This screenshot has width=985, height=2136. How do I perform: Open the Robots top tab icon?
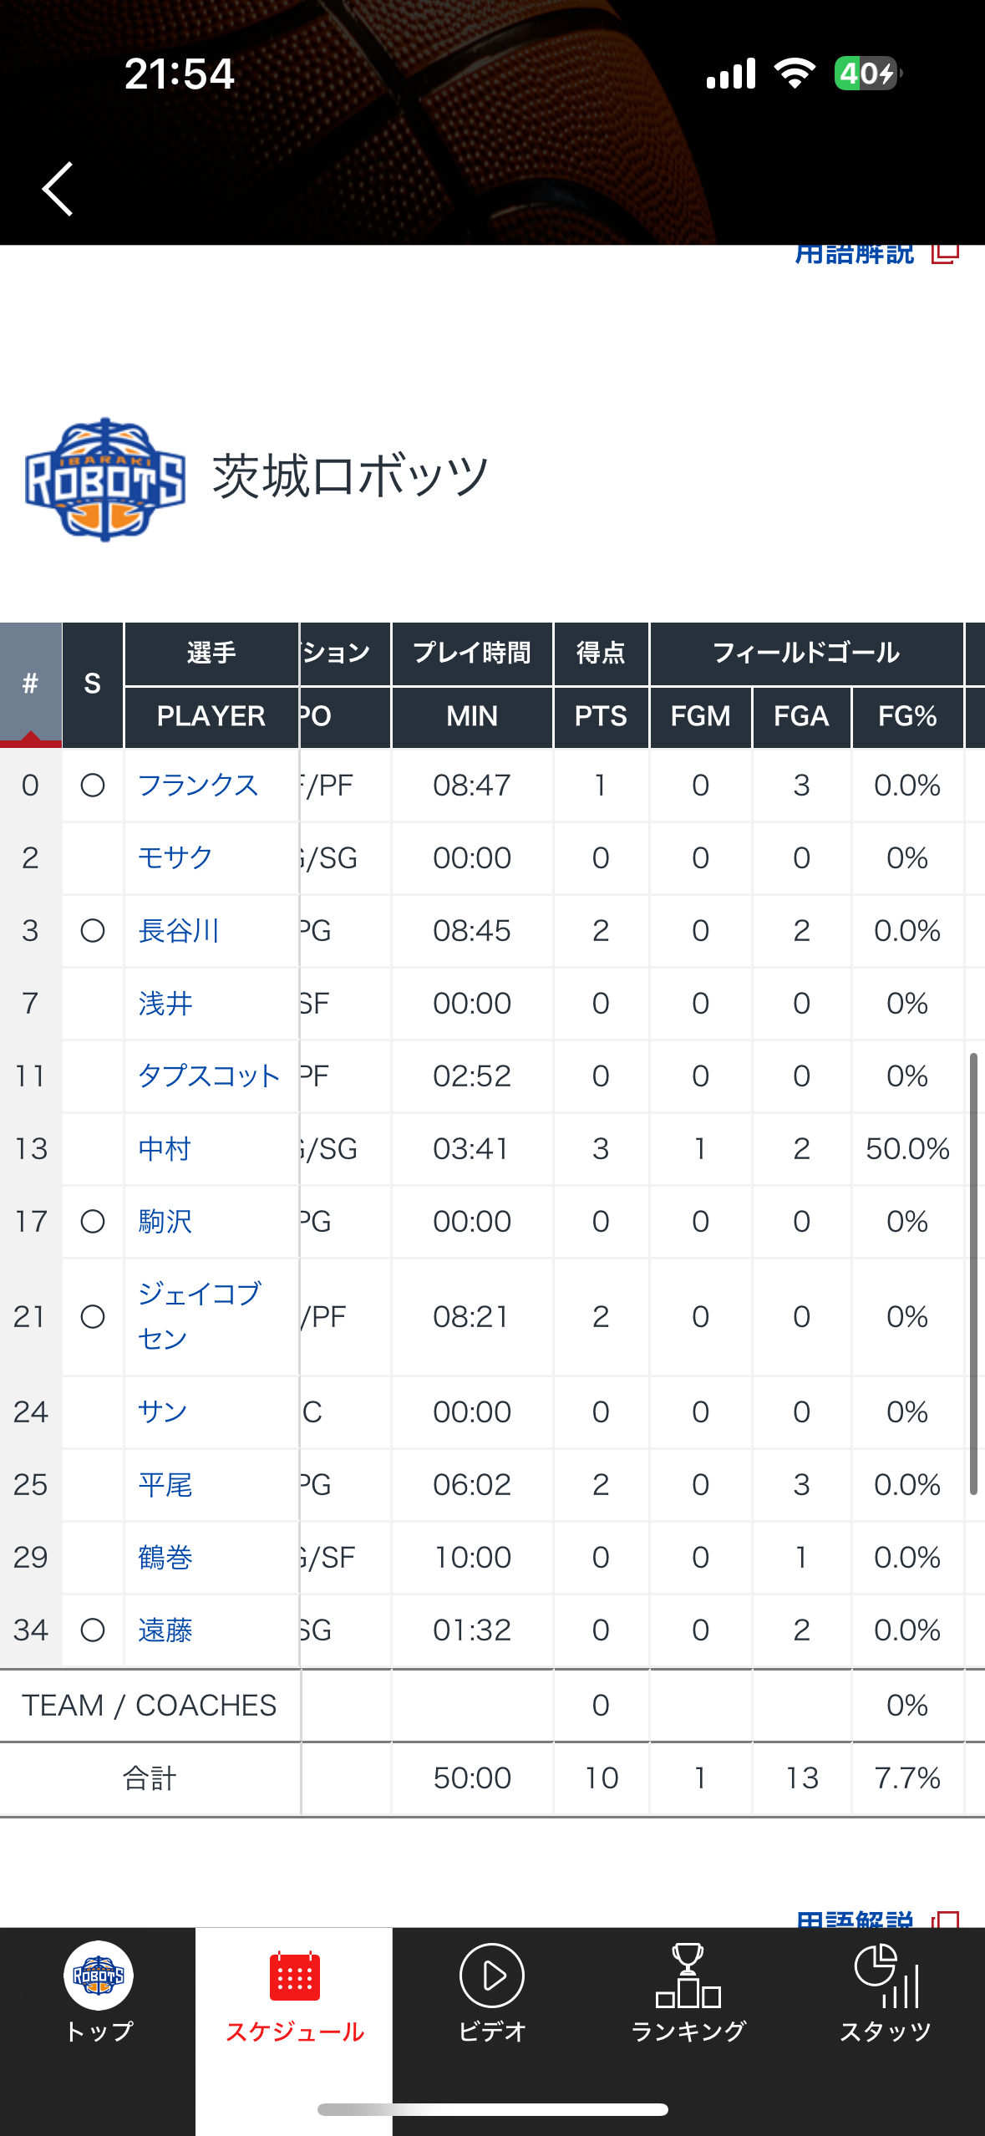[x=99, y=1976]
